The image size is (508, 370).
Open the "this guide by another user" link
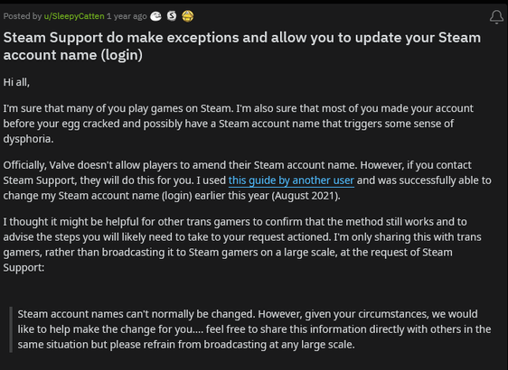(291, 180)
